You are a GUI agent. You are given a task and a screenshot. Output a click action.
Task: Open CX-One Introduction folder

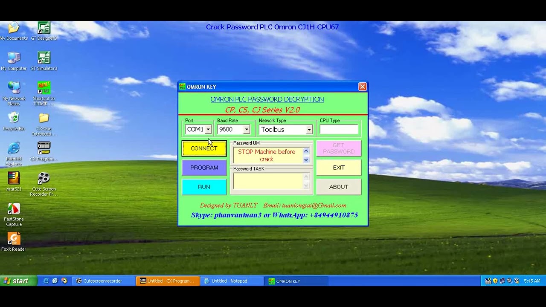pos(44,124)
